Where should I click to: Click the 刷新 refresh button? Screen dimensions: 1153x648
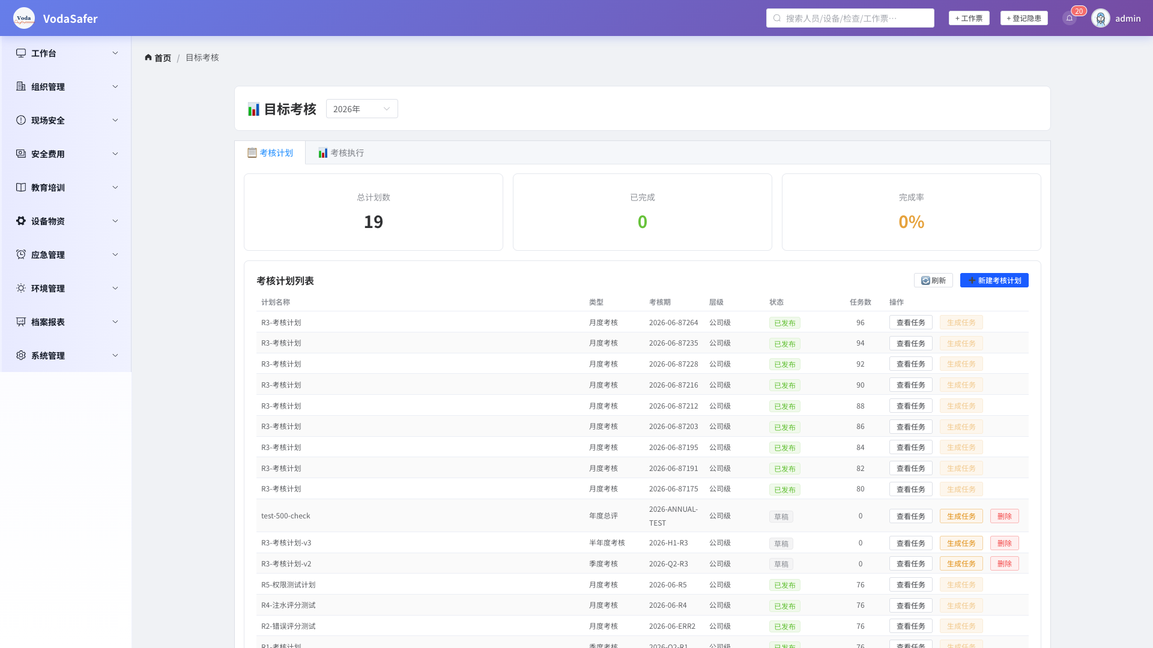[933, 280]
